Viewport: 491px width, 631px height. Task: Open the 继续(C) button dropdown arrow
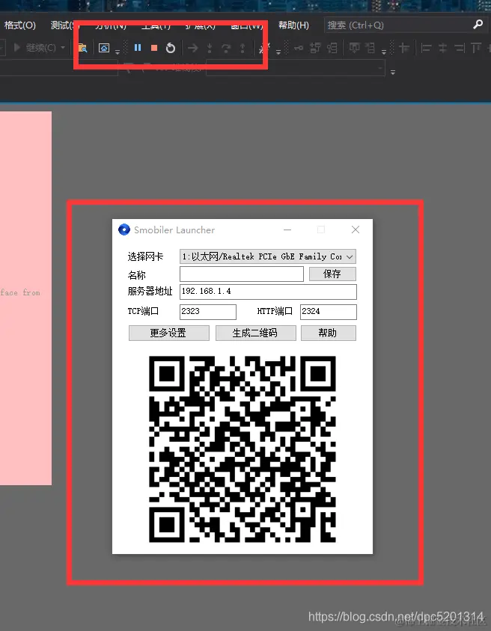pos(63,48)
